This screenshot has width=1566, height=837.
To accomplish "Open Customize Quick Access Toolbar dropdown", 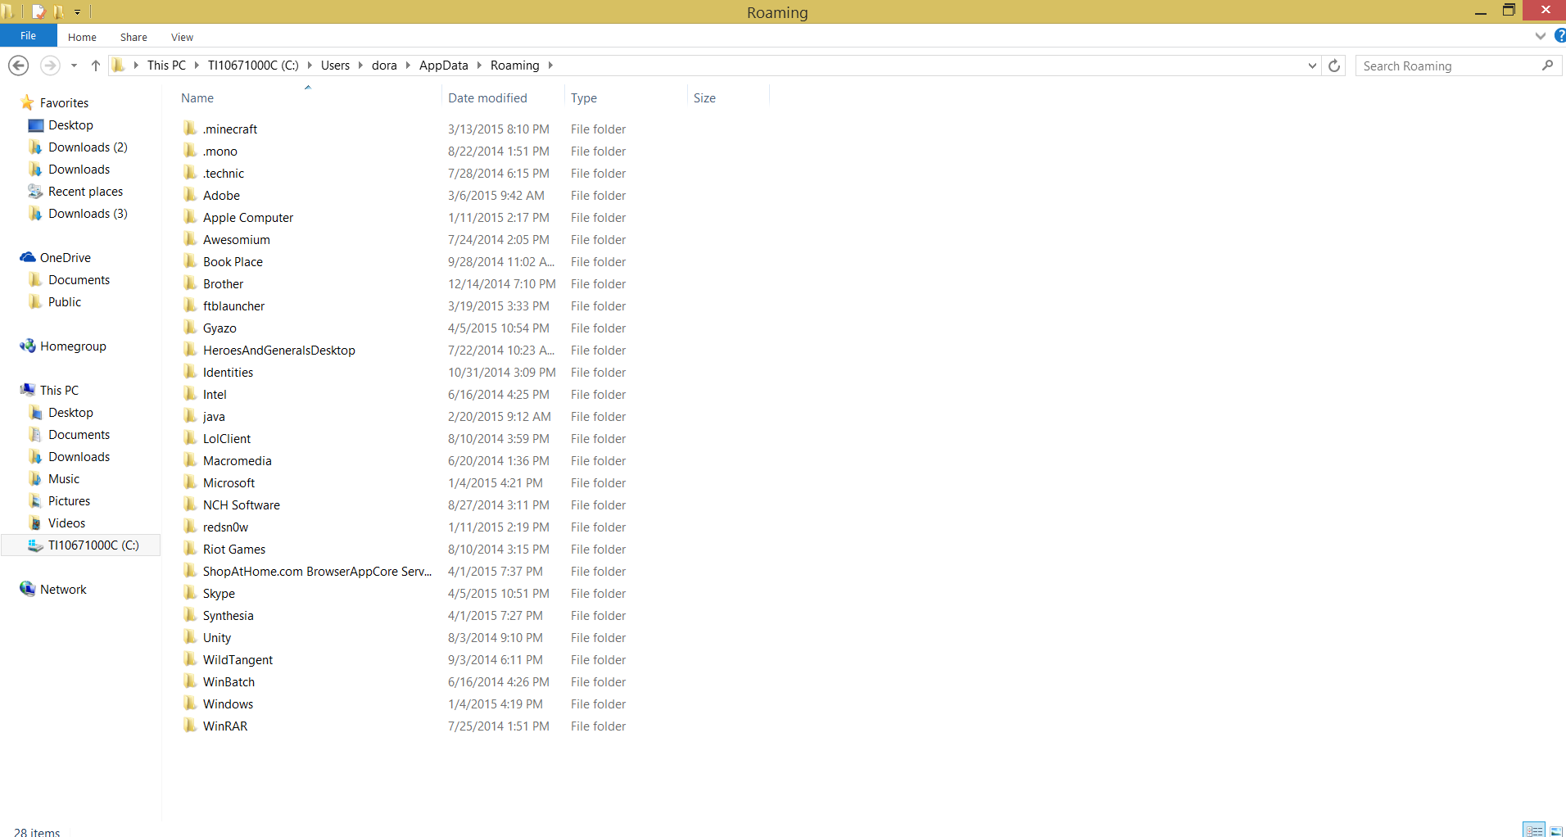I will click(77, 12).
